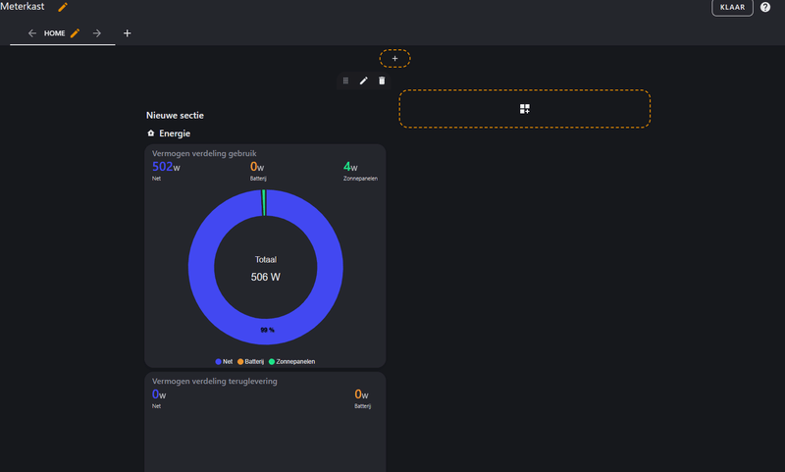Edit the Nieuwe sectie section pencil
785x472 pixels.
coord(363,80)
